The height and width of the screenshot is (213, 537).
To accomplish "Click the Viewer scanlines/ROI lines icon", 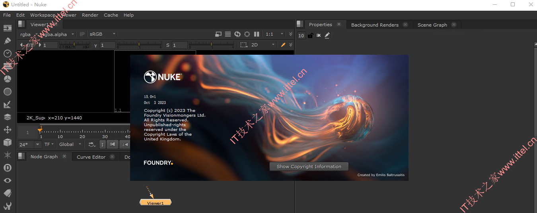I will pyautogui.click(x=228, y=34).
